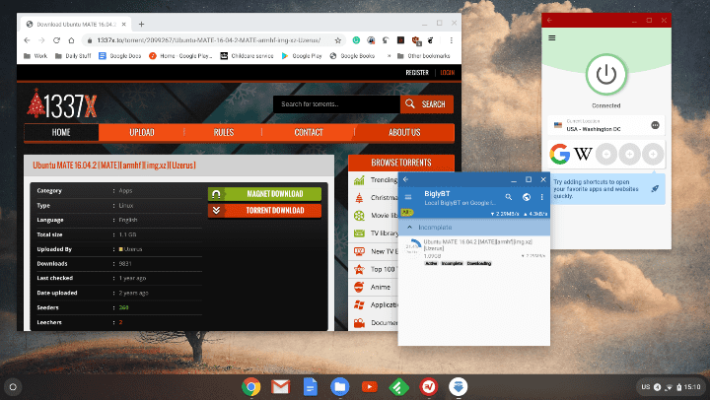Click the Torrent Download button
710x400 pixels.
(264, 210)
